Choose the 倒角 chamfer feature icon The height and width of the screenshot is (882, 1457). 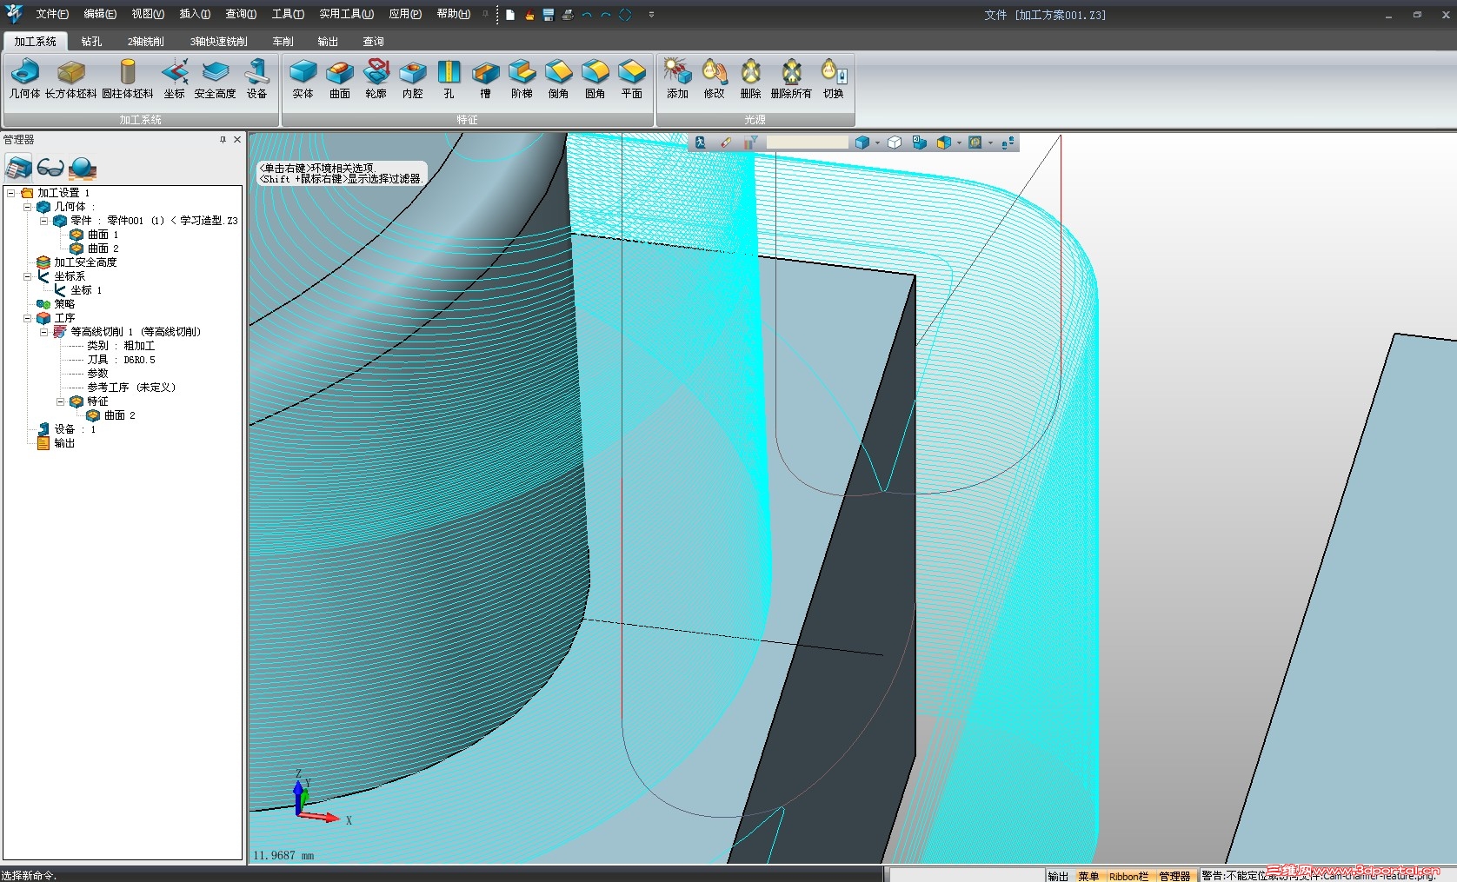(558, 78)
